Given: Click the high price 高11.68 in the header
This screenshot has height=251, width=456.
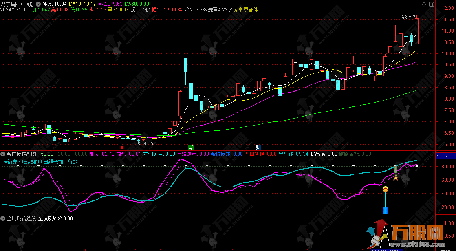Looking at the screenshot, I should 60,10.
